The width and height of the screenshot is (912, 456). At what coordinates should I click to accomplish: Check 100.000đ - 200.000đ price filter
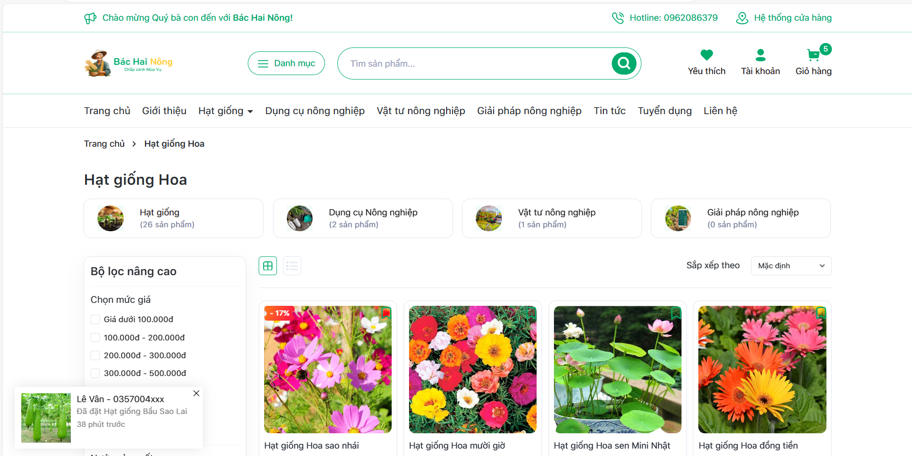coord(95,337)
